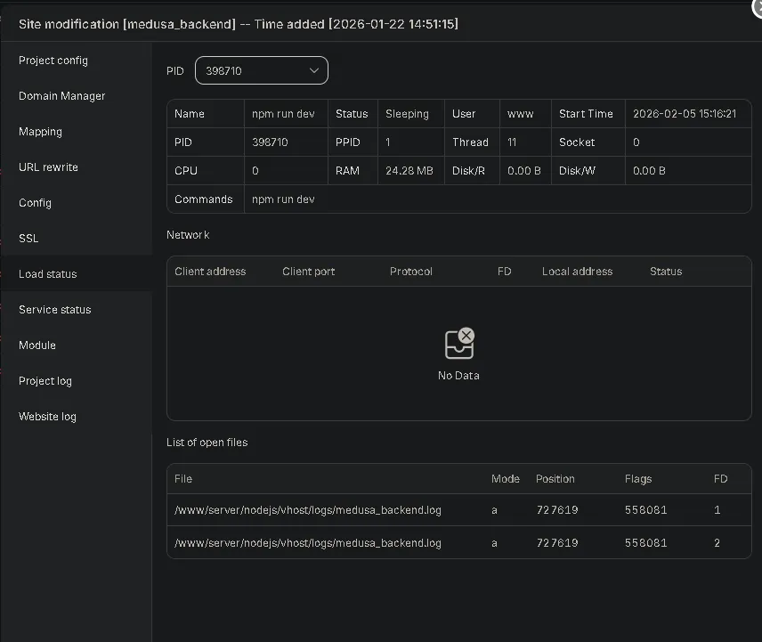Go to the Mapping tab
Screen dimensions: 762x642
point(41,132)
